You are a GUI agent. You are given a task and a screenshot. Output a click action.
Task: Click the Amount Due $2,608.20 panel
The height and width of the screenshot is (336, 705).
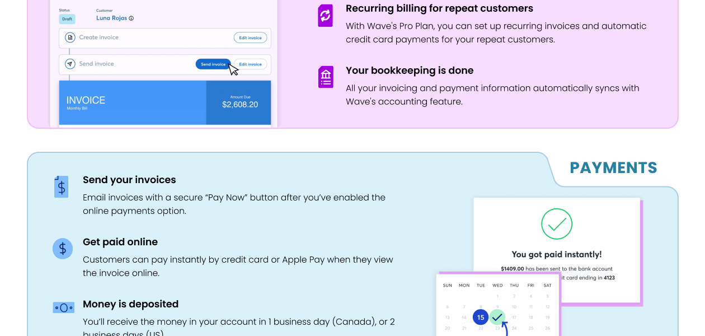click(x=239, y=102)
